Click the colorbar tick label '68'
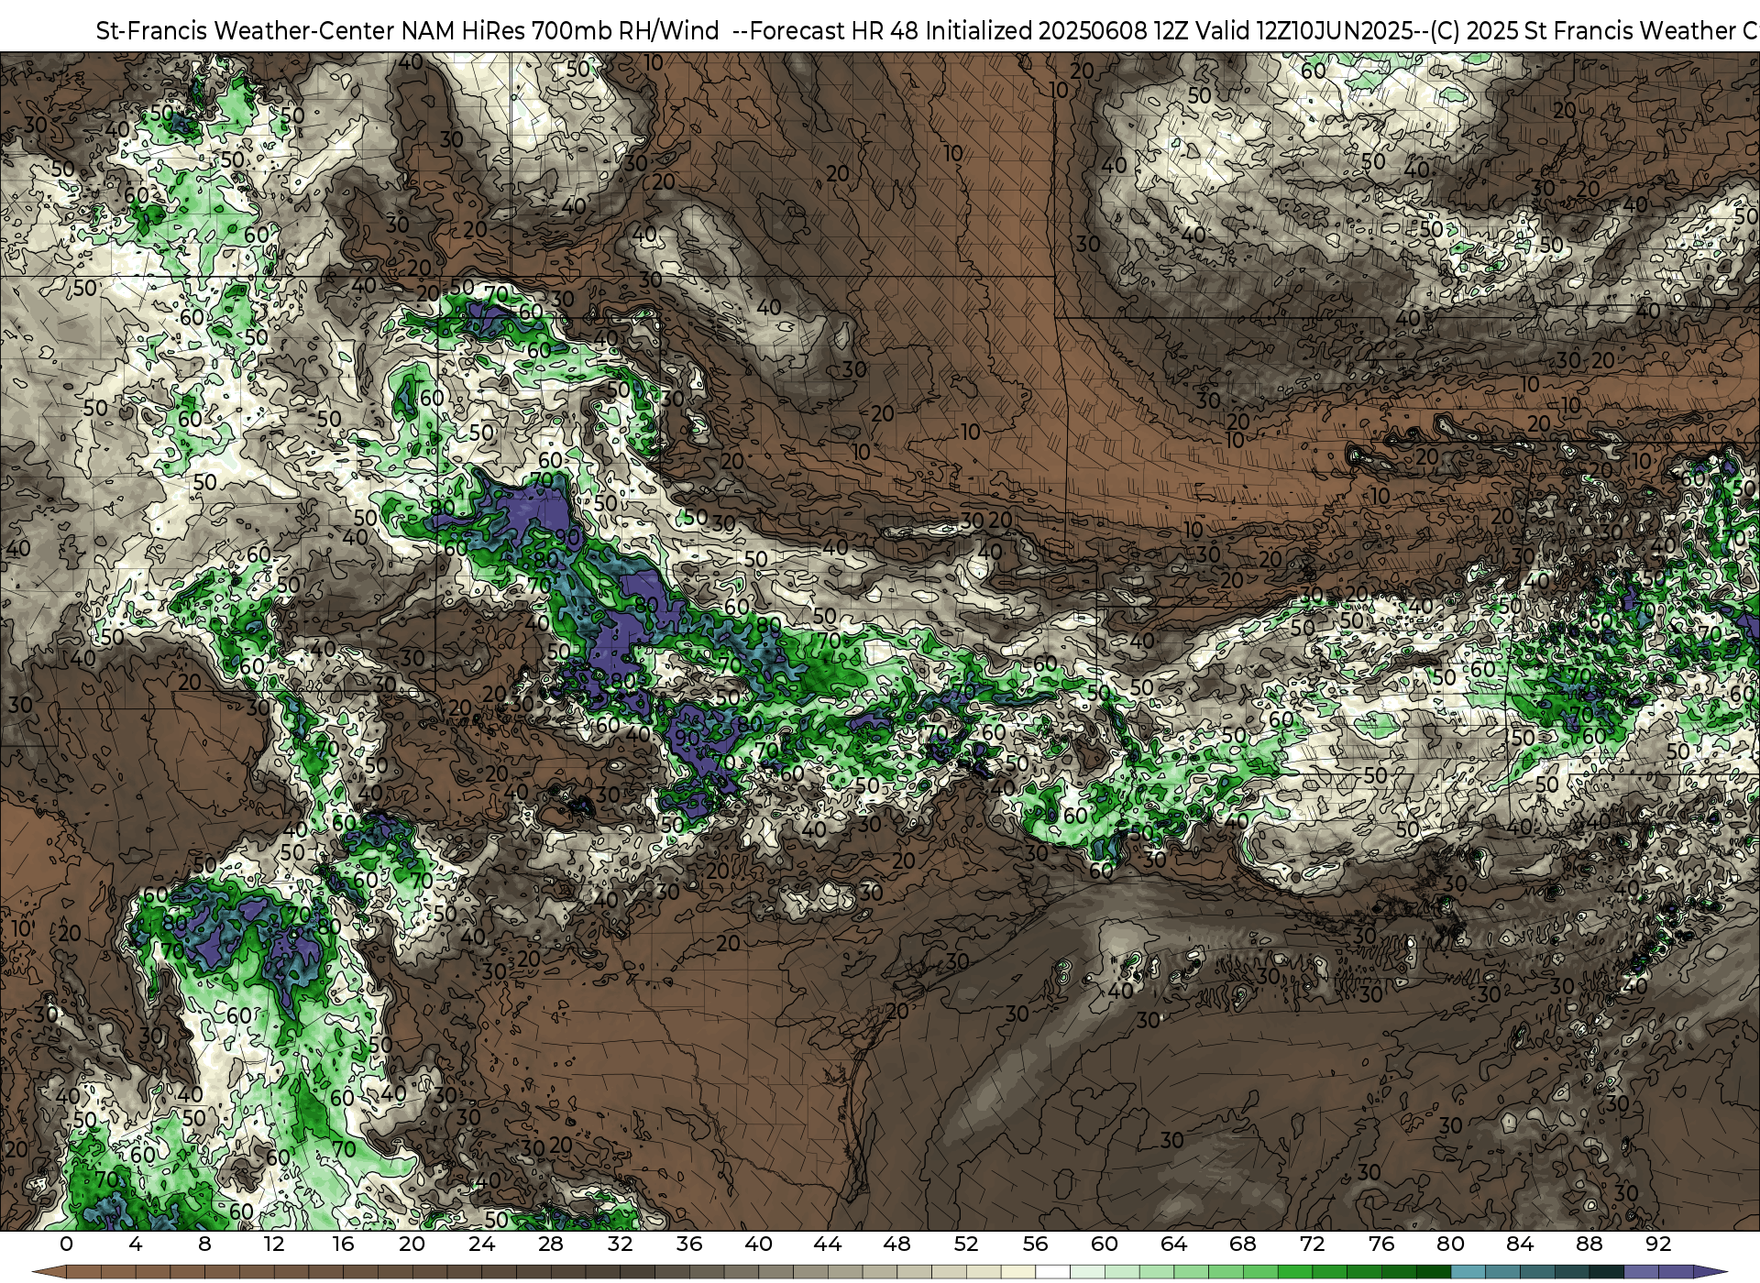 point(1243,1244)
